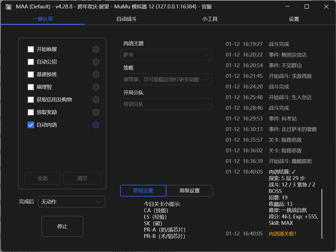Image resolution: width=336 pixels, height=252 pixels.
Task: Enable the 开始唤醒 checkbox
Action: tap(31, 49)
